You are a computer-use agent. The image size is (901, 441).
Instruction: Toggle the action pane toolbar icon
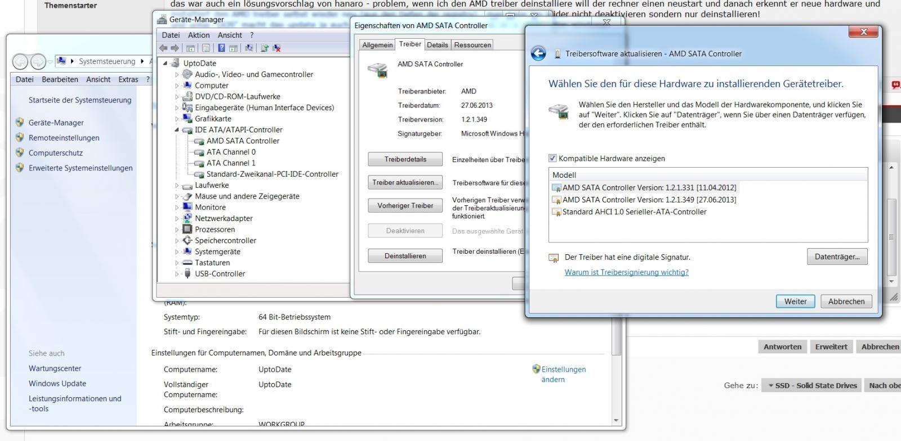coord(233,48)
